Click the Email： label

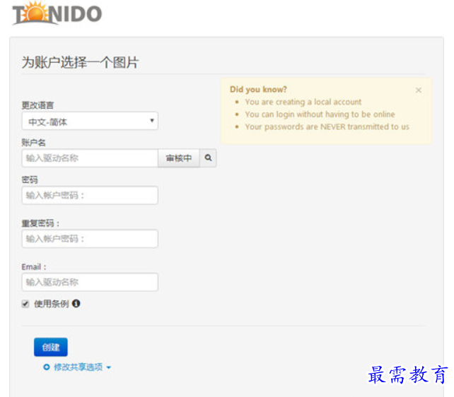click(34, 266)
